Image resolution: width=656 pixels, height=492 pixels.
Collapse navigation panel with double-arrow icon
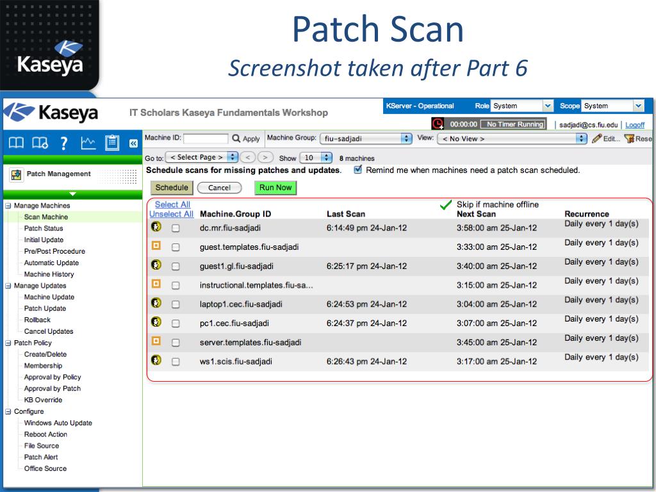[x=133, y=143]
